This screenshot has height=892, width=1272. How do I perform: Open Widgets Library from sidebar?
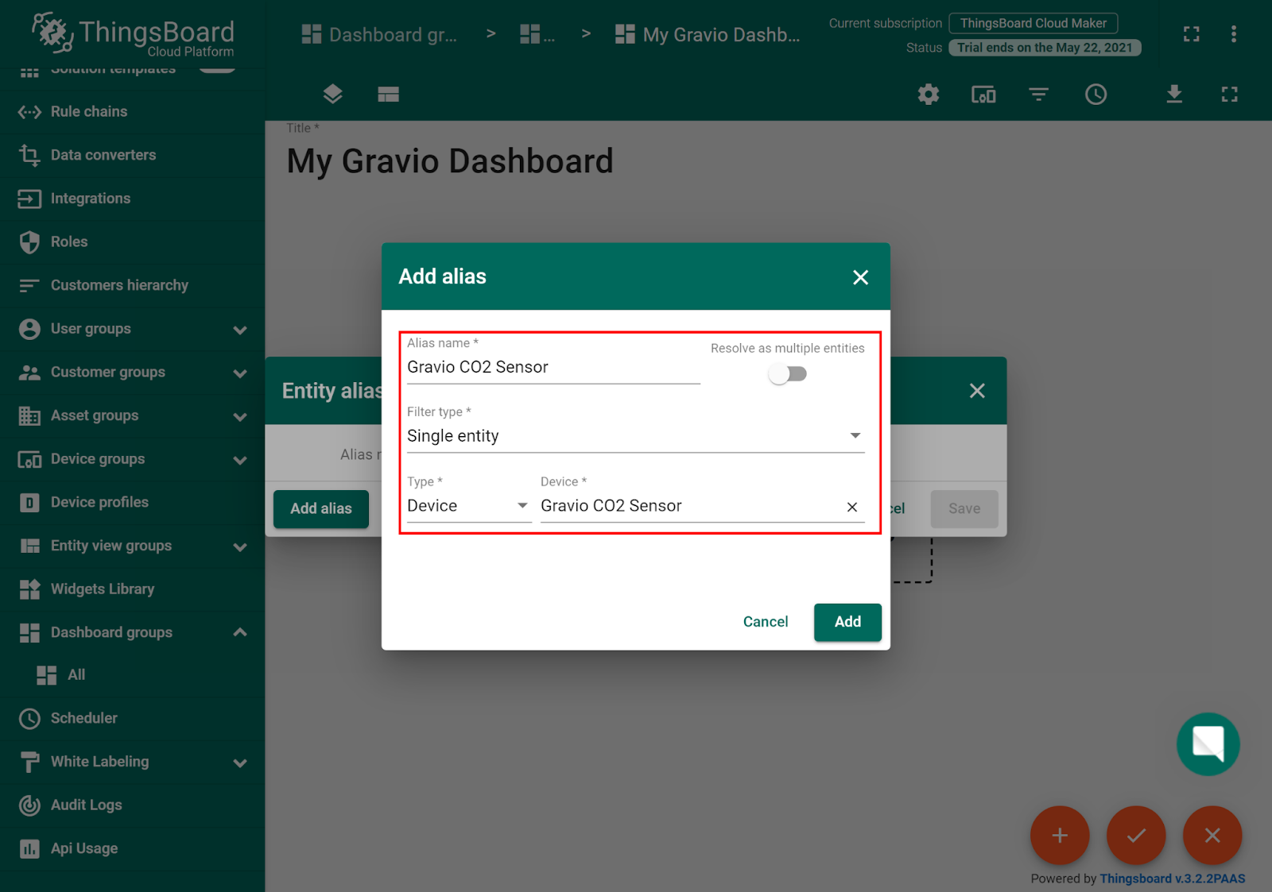pyautogui.click(x=103, y=589)
